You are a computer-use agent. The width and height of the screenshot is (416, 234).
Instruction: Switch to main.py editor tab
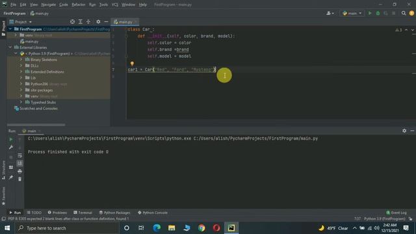pos(125,21)
